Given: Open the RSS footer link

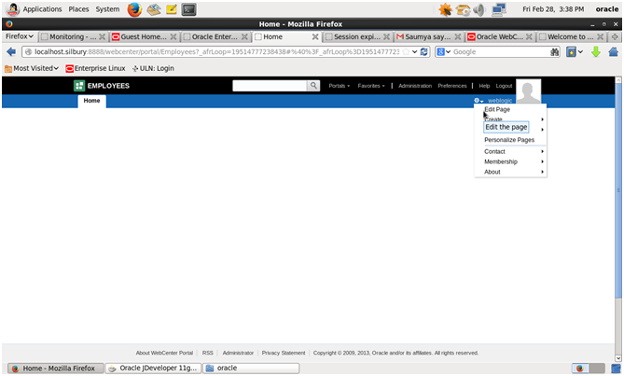Looking at the screenshot, I should (208, 353).
